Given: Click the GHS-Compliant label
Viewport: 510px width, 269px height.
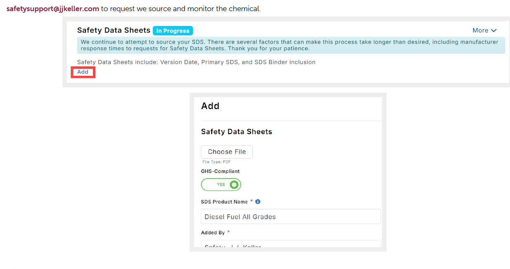Looking at the screenshot, I should [221, 171].
